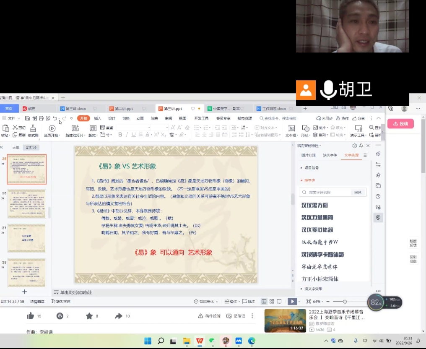Open WPS app from Windows taskbar
The width and height of the screenshot is (426, 349).
[200, 341]
